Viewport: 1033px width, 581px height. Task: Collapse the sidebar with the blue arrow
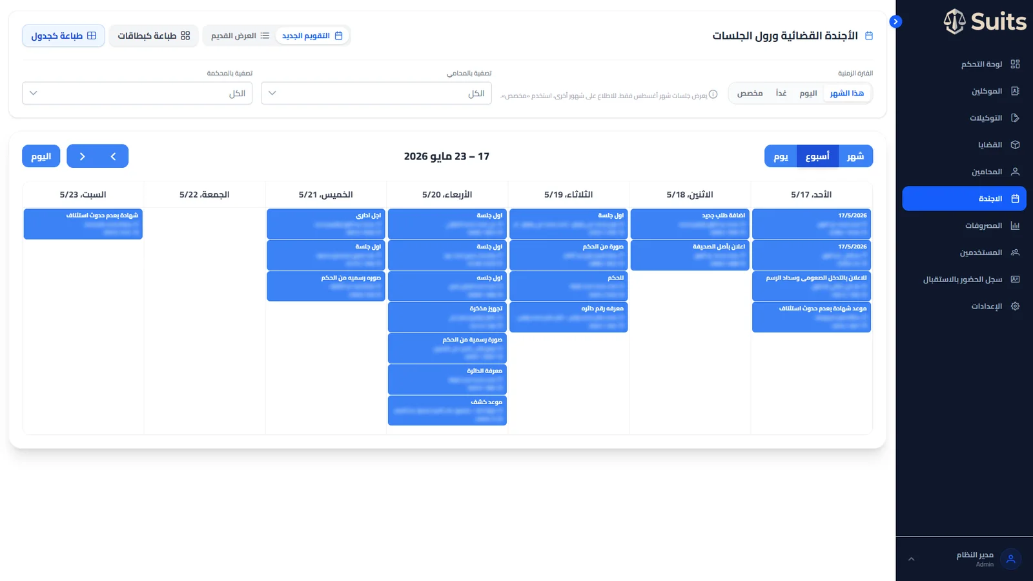[895, 21]
